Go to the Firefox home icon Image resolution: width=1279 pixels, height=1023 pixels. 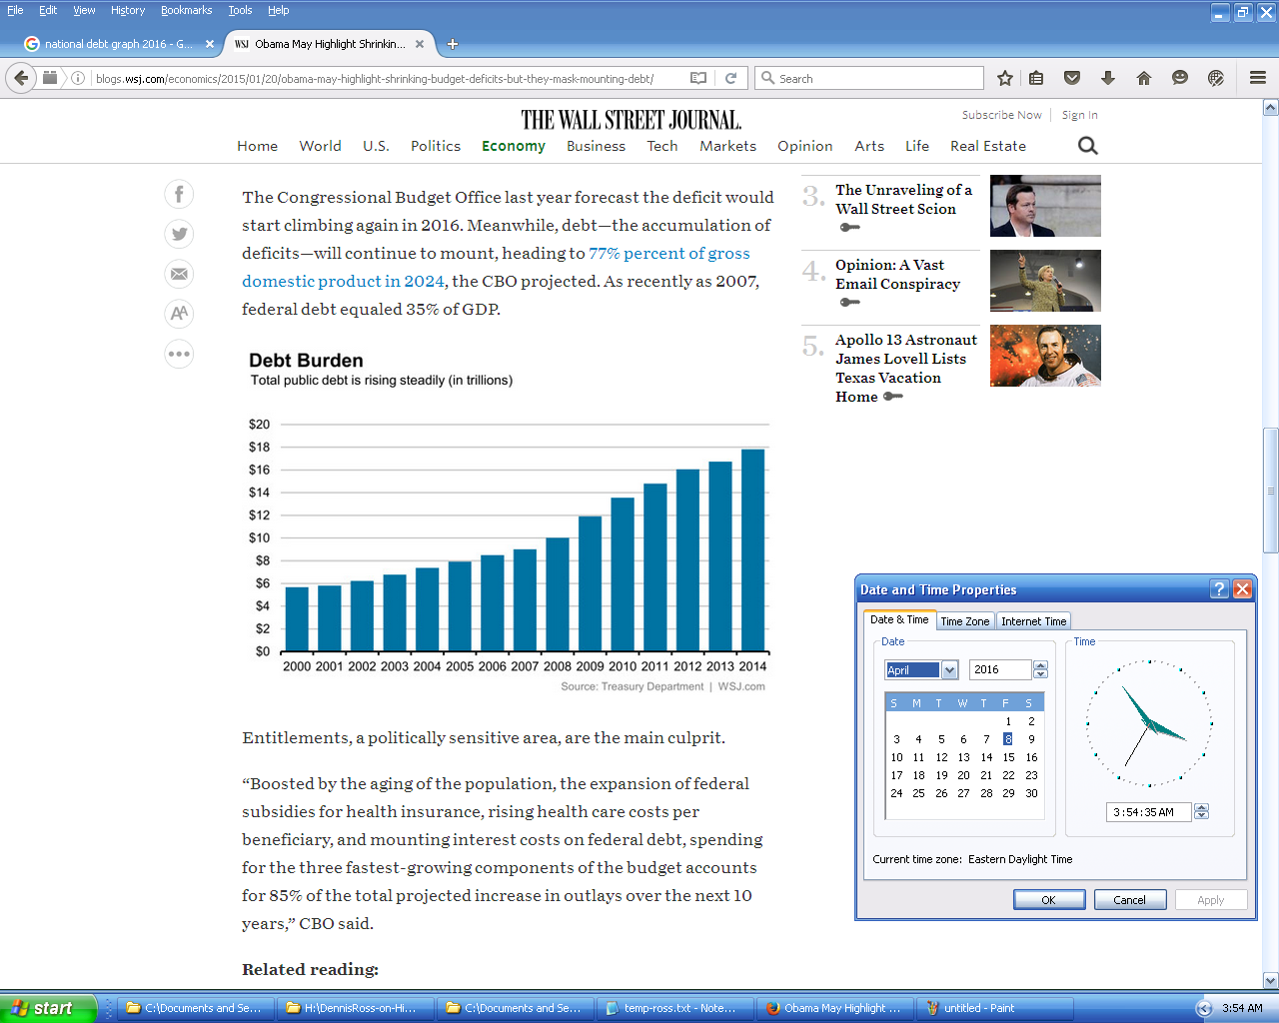[1144, 78]
